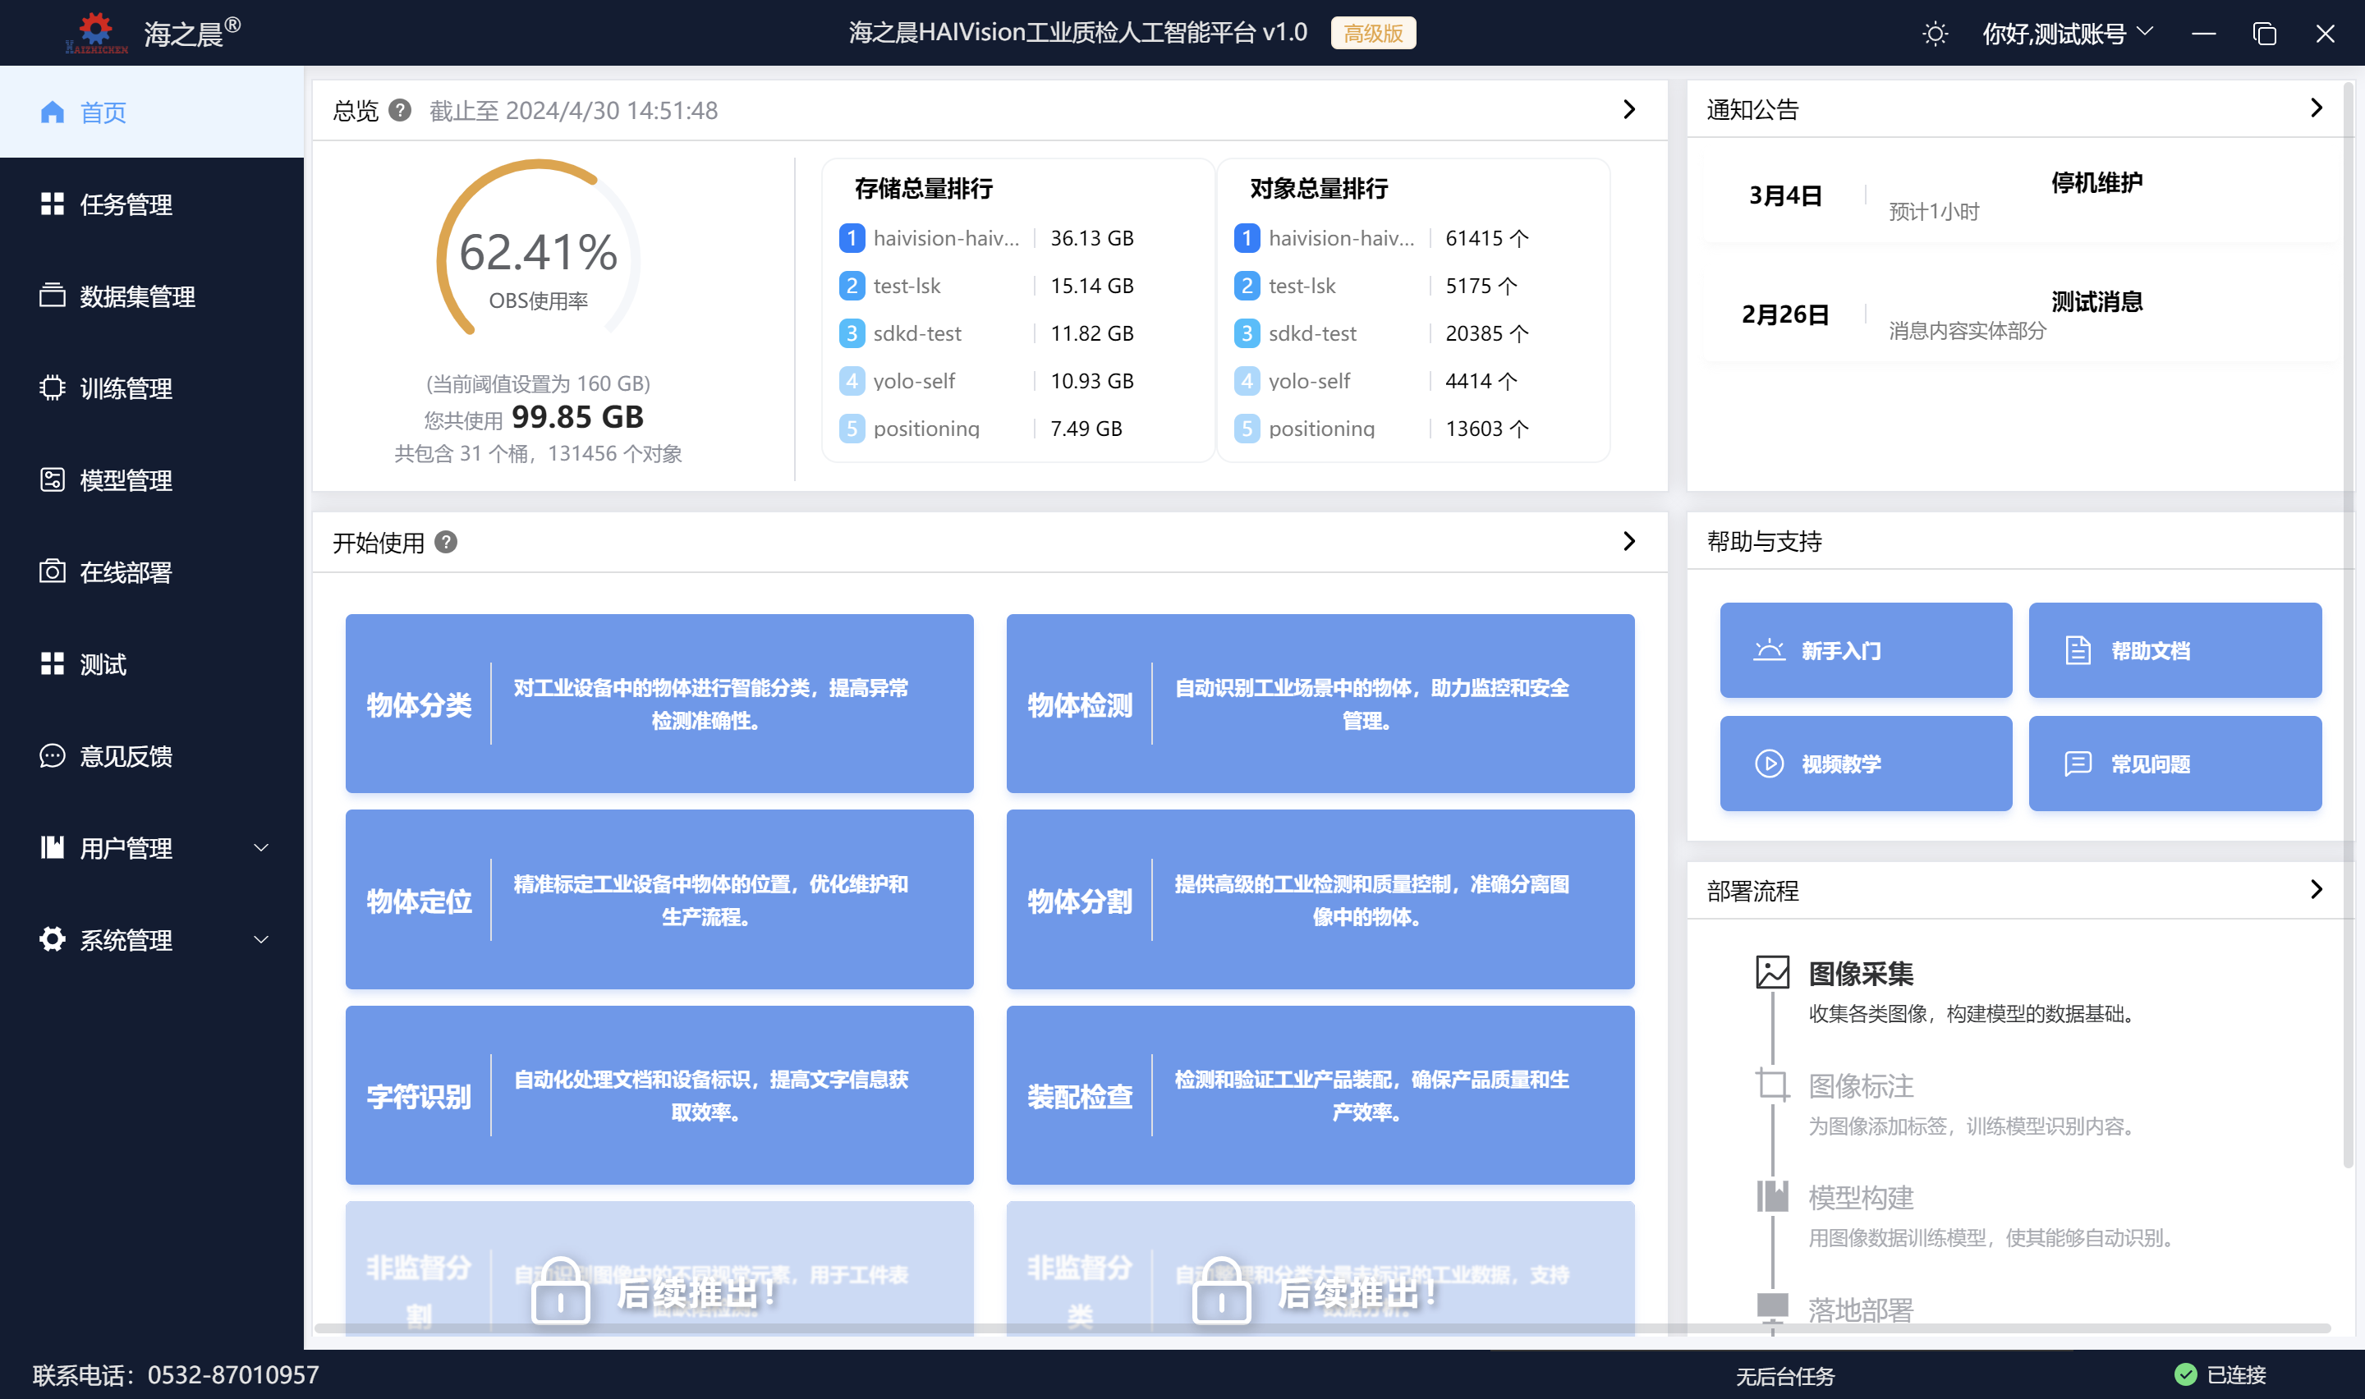
Task: Click the 新手入门 sunrise icon
Action: coord(1770,650)
